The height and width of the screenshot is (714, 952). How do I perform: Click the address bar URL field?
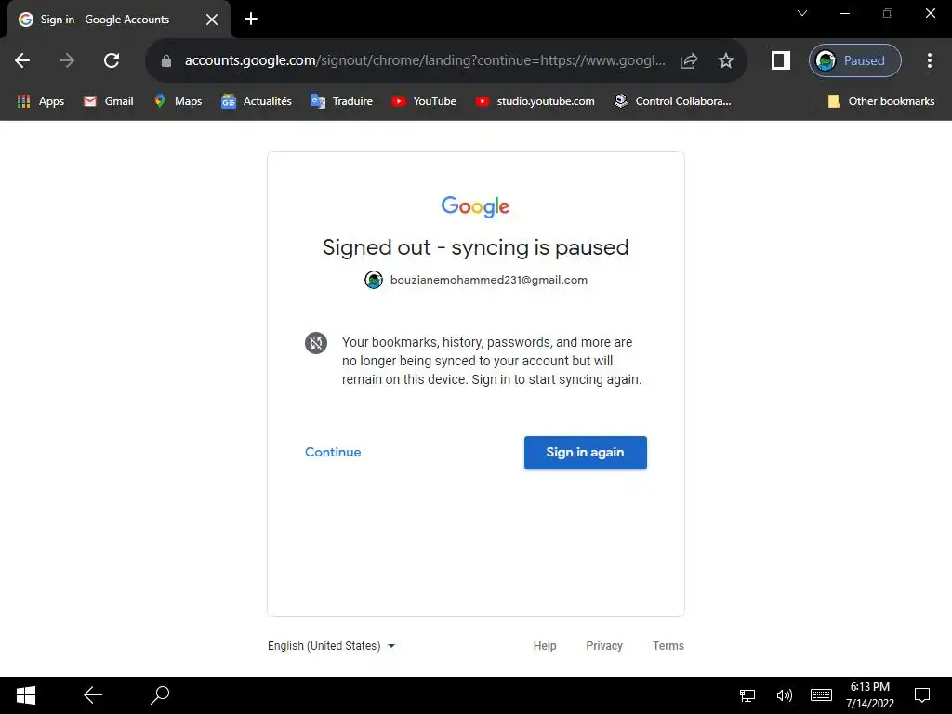pos(425,60)
